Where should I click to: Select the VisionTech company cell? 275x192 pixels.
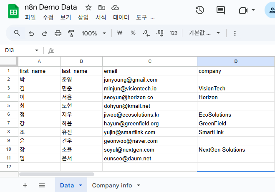point(236,88)
